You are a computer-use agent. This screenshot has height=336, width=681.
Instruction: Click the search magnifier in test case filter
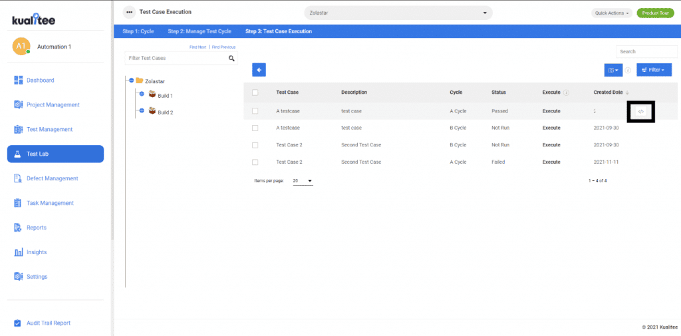tap(231, 59)
